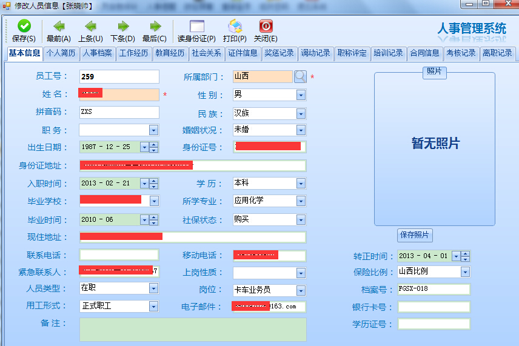Expand the 用工形式 dropdown showing 正式职工
Image resolution: width=519 pixels, height=346 pixels.
click(153, 306)
